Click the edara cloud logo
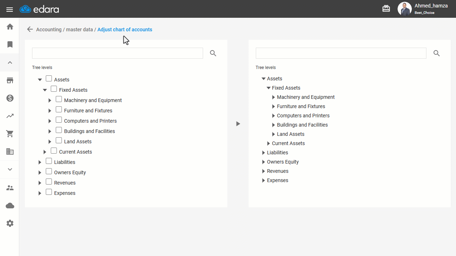 39,9
